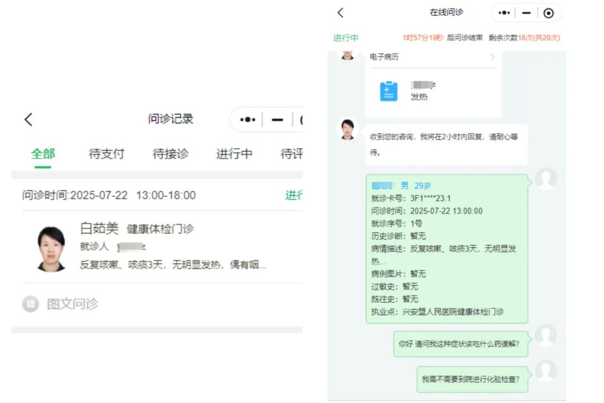The image size is (604, 403).
Task: Minimize the 在线问诊 mini program
Action: click(526, 13)
